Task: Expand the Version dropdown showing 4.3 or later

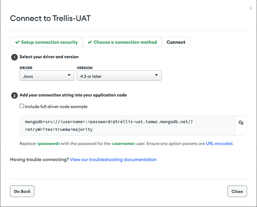Action: click(119, 76)
